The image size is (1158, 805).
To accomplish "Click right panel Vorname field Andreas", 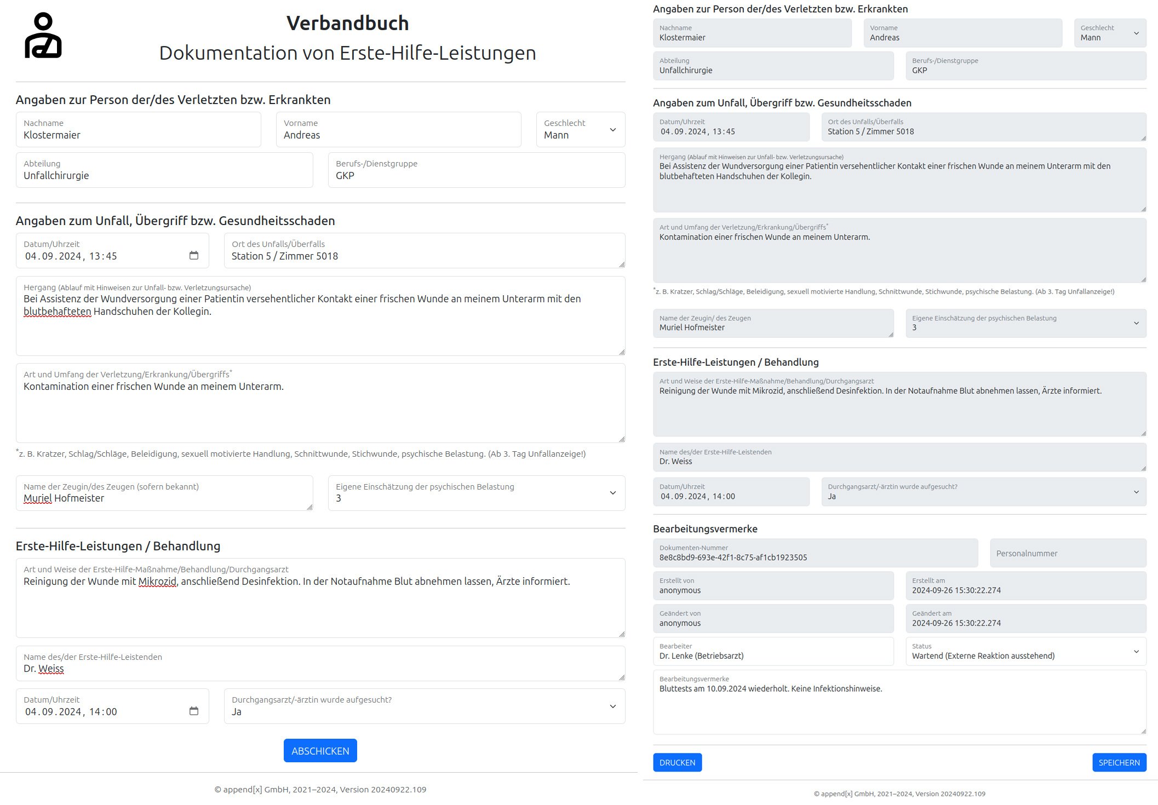I will pos(963,33).
